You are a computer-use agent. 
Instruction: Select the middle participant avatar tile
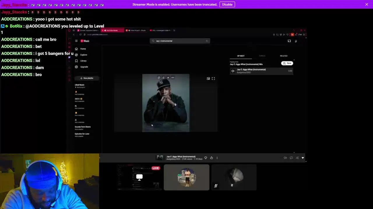[x=186, y=177]
